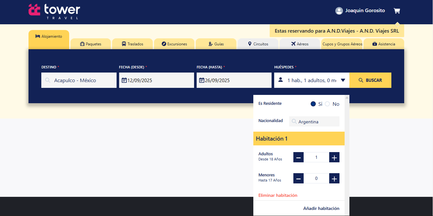This screenshot has width=433, height=216.
Task: Select 'Si' for Es Residente
Action: (x=313, y=104)
